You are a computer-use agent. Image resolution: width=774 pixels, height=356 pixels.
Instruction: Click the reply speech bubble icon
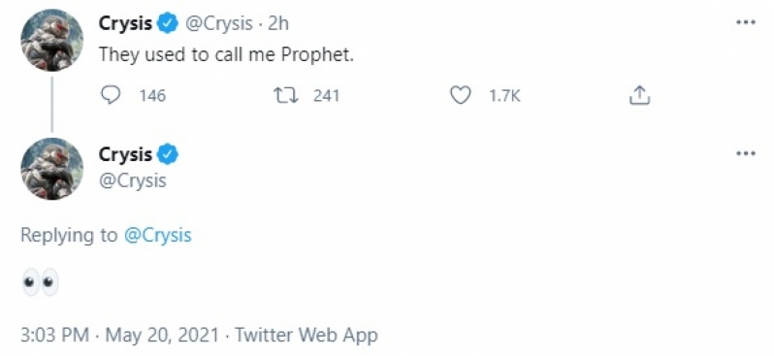(x=110, y=95)
